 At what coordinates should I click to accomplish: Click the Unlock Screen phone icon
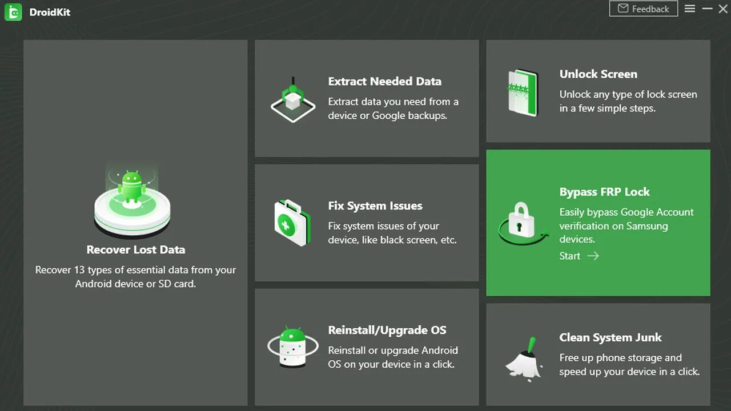pyautogui.click(x=523, y=92)
